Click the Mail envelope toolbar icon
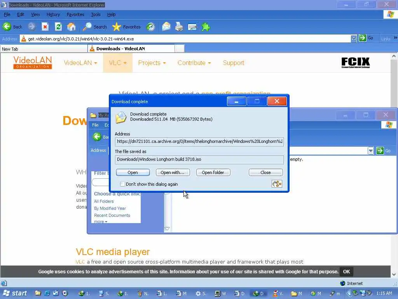 coord(166,26)
